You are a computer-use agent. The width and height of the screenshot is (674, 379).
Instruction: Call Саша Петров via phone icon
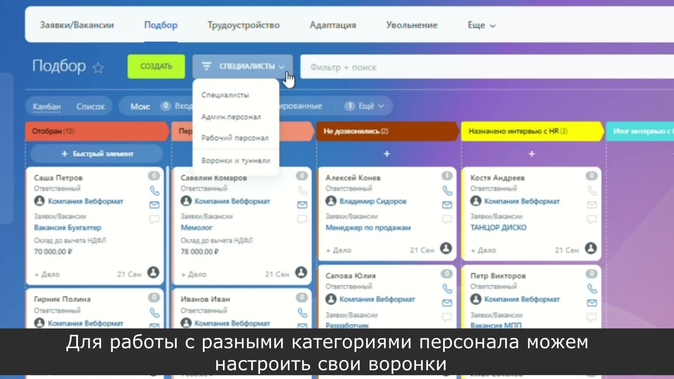pos(154,191)
